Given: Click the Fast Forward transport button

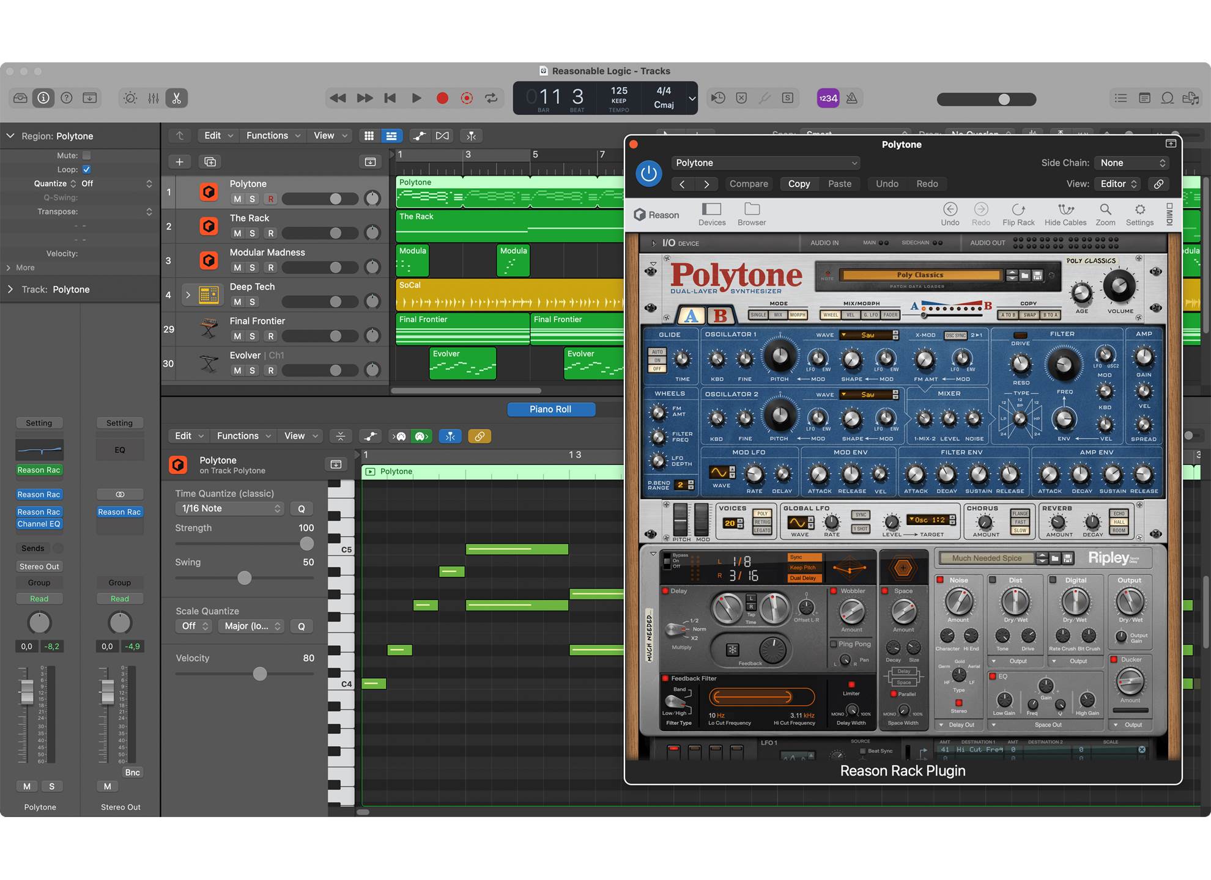Looking at the screenshot, I should point(365,98).
